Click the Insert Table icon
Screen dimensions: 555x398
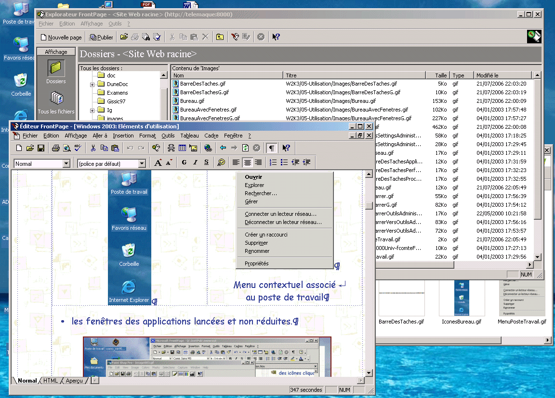[x=183, y=148]
